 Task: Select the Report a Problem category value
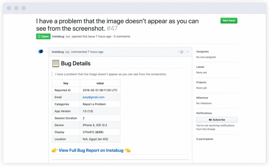pyautogui.click(x=94, y=104)
